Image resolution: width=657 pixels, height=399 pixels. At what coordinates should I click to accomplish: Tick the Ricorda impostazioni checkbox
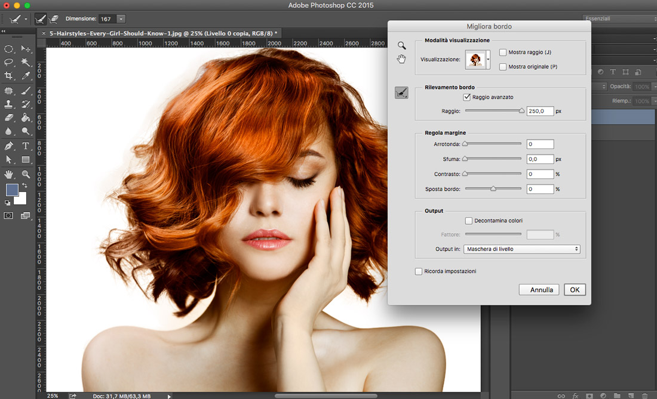[419, 271]
